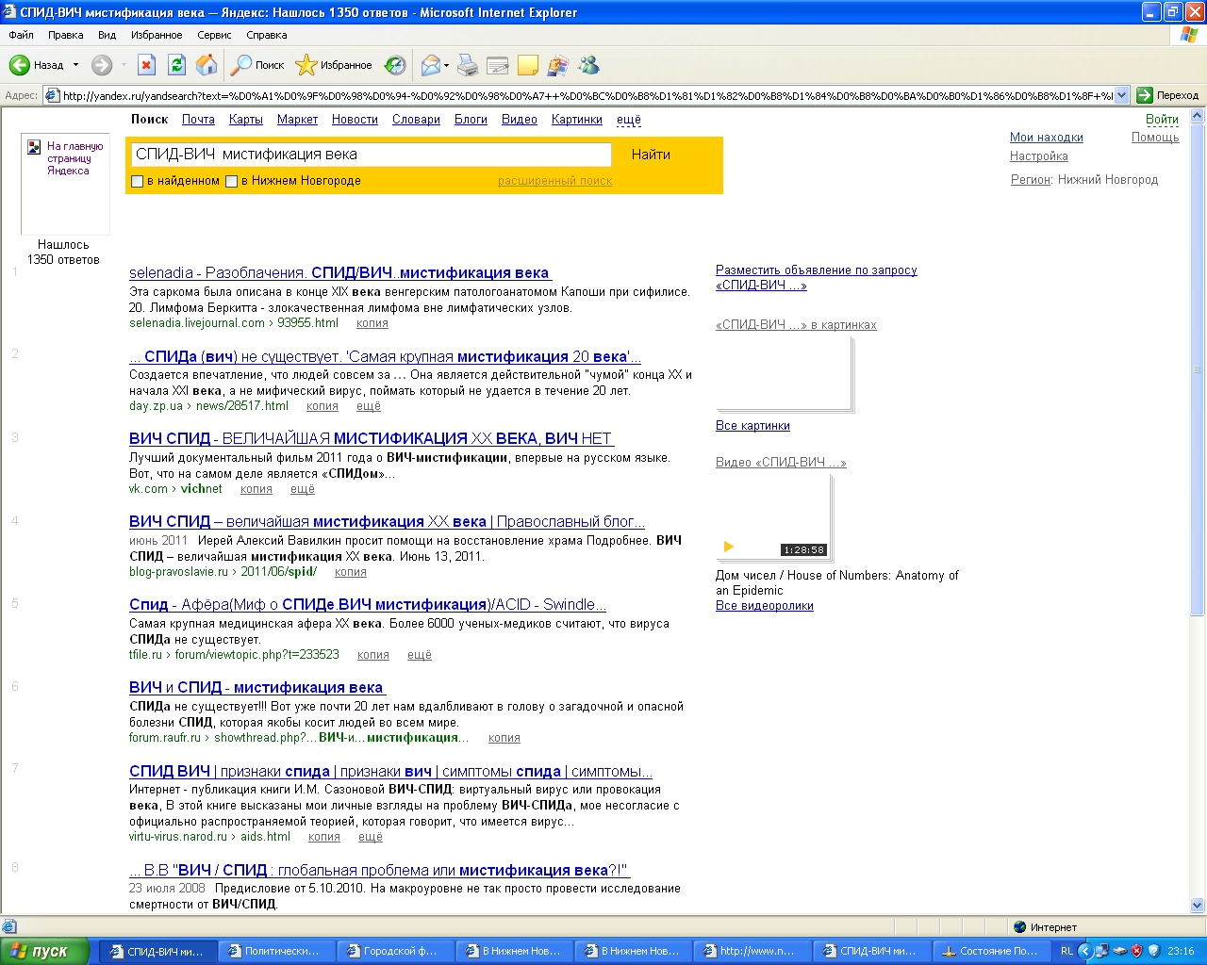Click the Войти login link
Screen dimensions: 1207x965
click(1162, 120)
